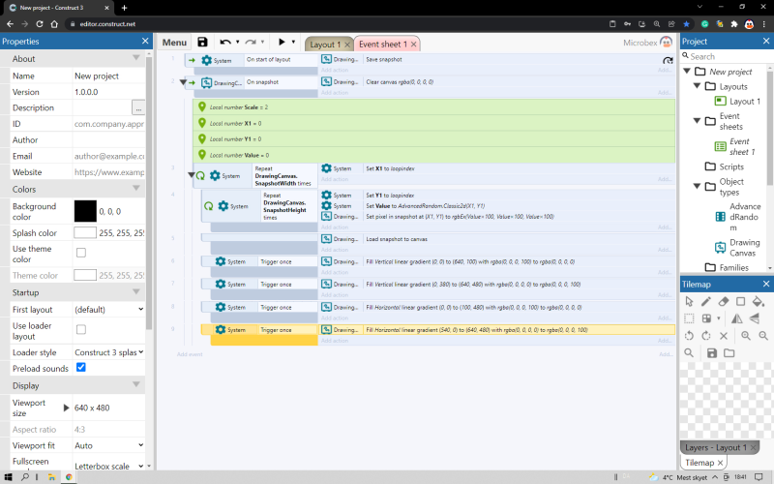Open the Viewport fit dropdown
This screenshot has height=484, width=774.
(108, 445)
